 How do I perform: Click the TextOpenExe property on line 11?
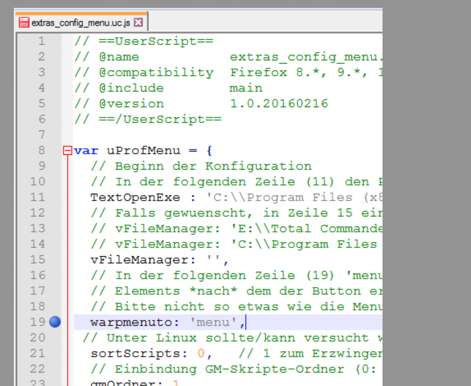pos(135,197)
